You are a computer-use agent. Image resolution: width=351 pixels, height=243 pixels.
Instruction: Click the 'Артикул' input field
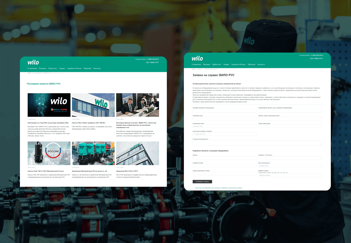[x=224, y=158]
